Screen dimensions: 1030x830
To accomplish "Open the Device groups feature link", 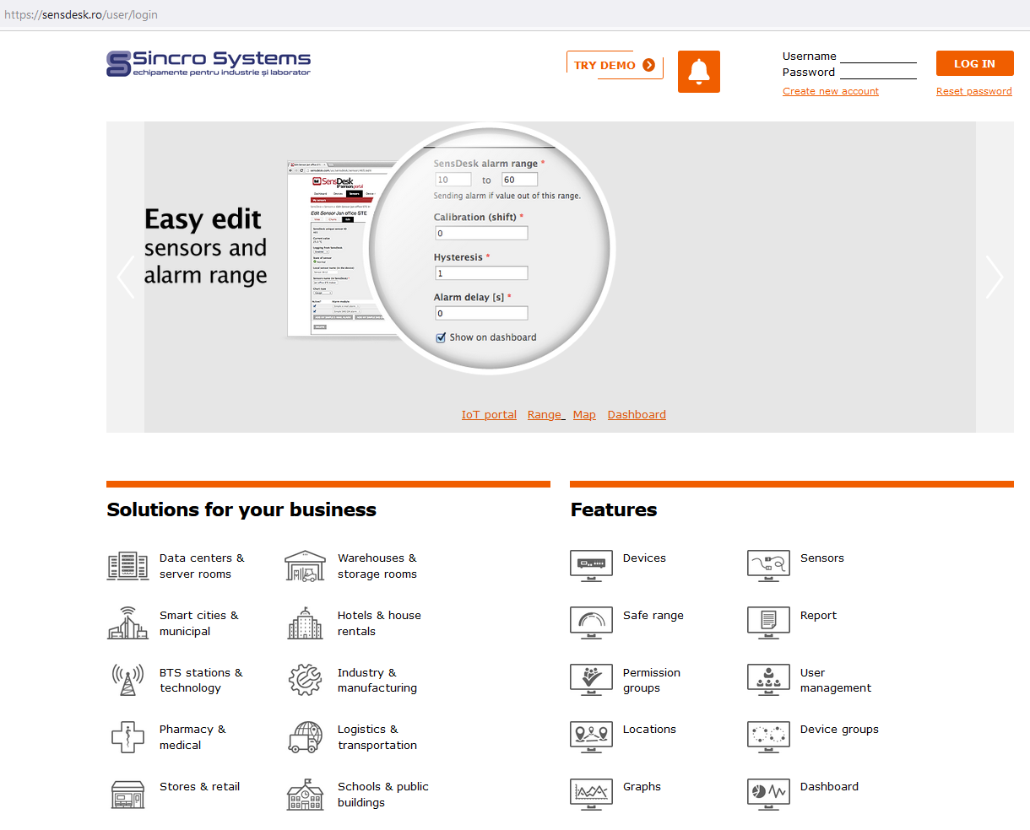I will [839, 729].
